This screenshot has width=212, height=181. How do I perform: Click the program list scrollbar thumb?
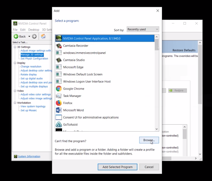point(157,45)
